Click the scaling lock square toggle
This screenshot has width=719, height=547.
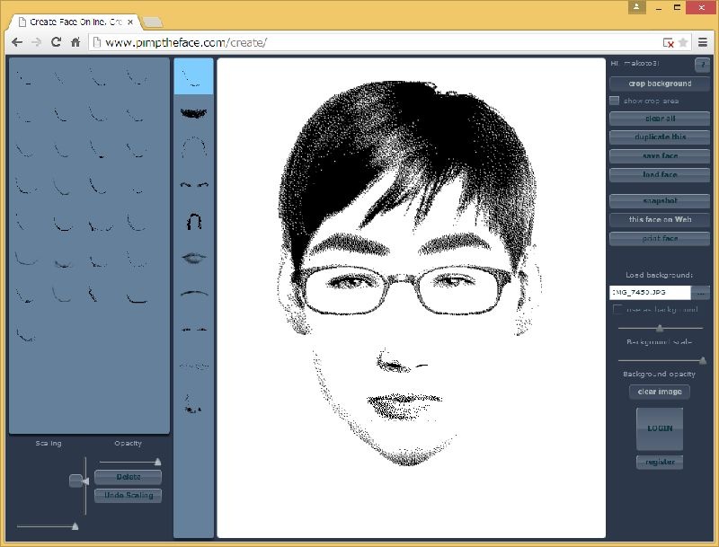tap(75, 481)
